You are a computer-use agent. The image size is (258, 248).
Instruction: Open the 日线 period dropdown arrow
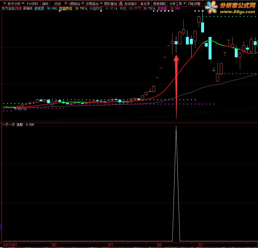[x=66, y=3]
